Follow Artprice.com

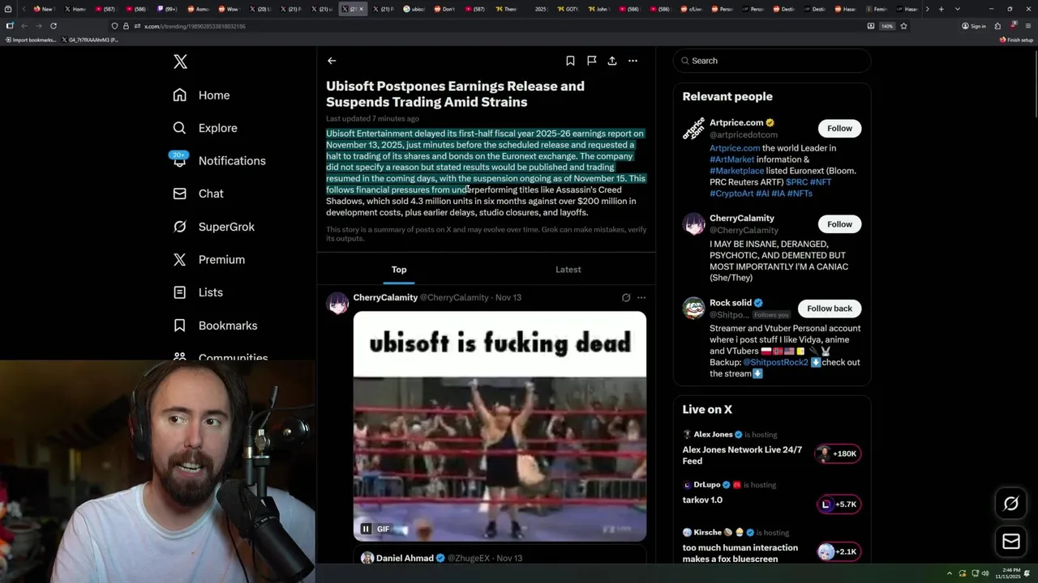click(x=839, y=128)
